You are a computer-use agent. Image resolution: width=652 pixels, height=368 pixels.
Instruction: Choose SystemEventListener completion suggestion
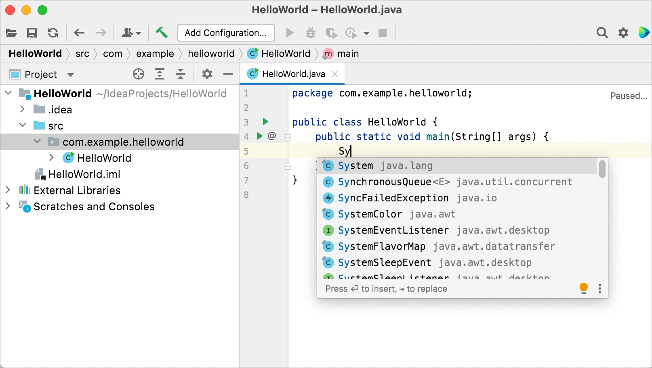tap(457, 230)
